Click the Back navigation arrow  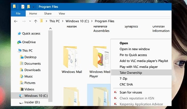16,21
